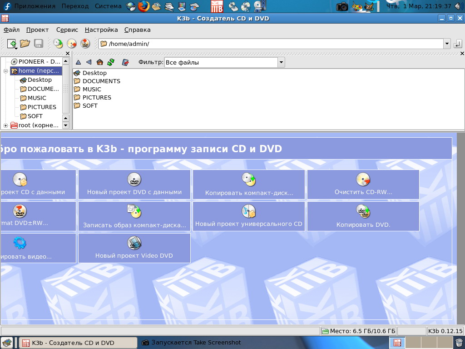465x349 pixels.
Task: Open the Фильтр Все файлы dropdown
Action: (281, 62)
